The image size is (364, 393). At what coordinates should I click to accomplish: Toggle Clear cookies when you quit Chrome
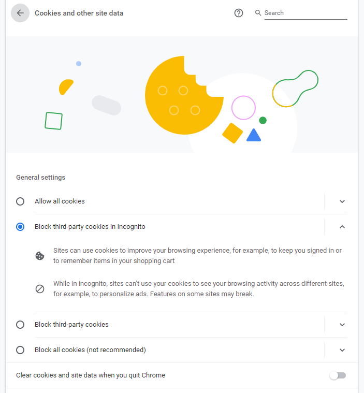tap(338, 375)
